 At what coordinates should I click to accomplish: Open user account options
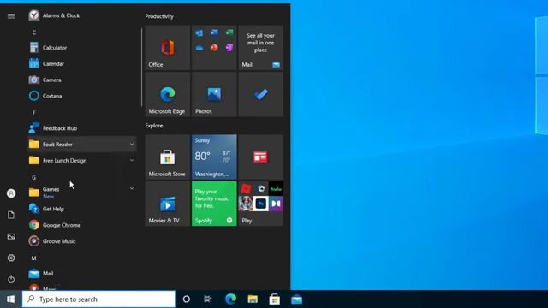(x=11, y=193)
